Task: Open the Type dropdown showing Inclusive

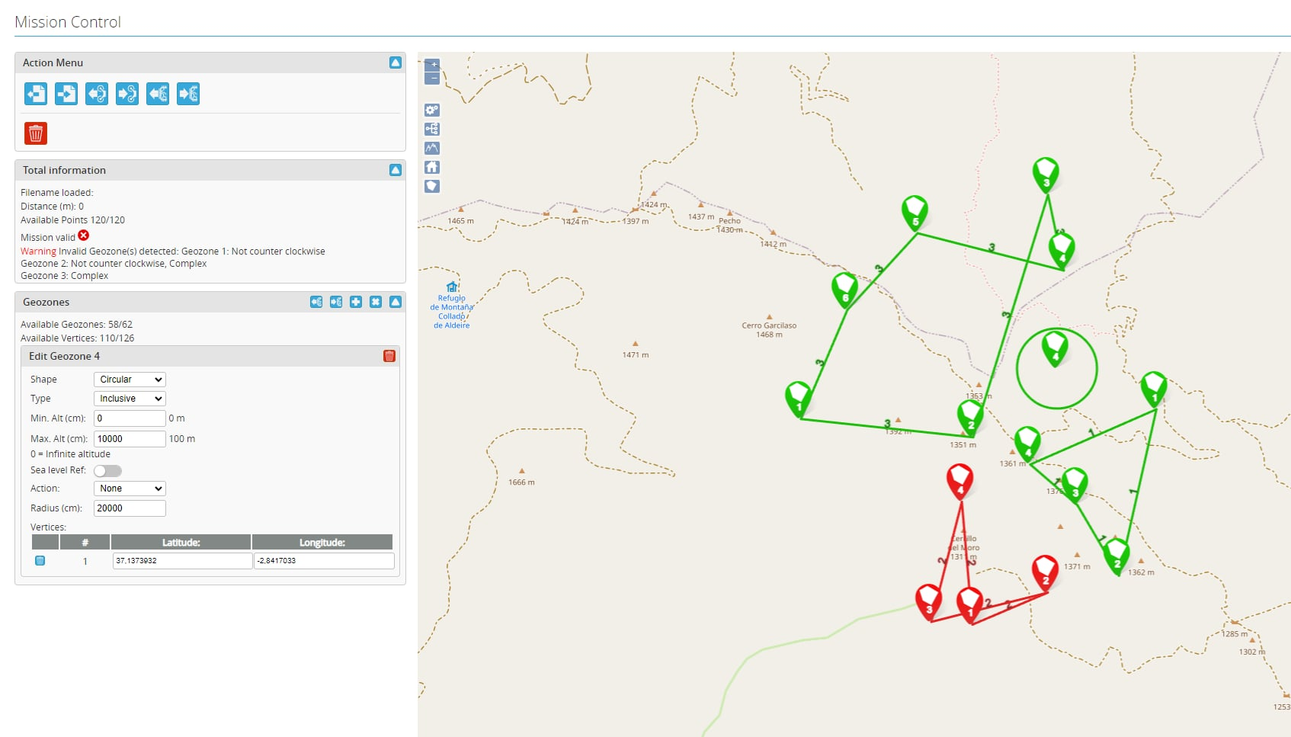Action: point(130,399)
